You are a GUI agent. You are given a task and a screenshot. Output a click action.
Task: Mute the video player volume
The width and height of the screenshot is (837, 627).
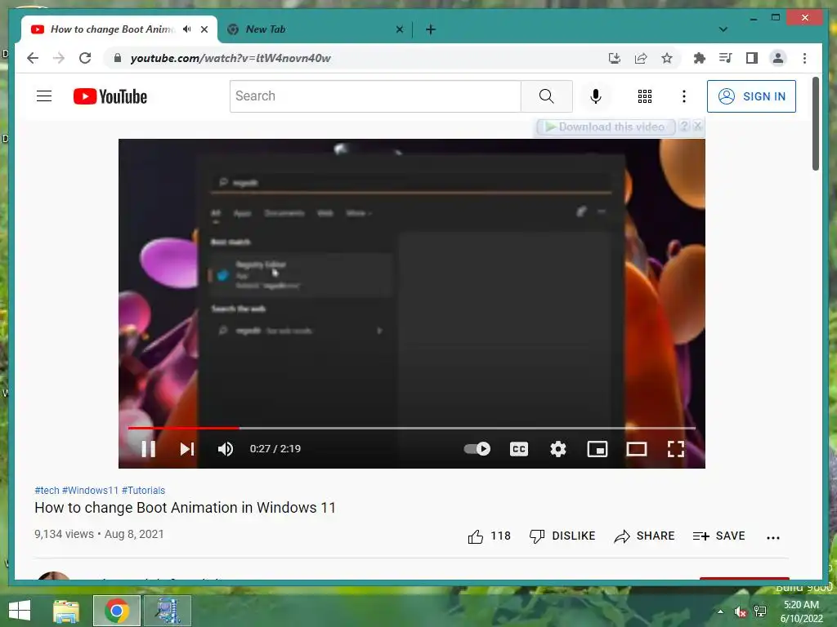pos(226,449)
